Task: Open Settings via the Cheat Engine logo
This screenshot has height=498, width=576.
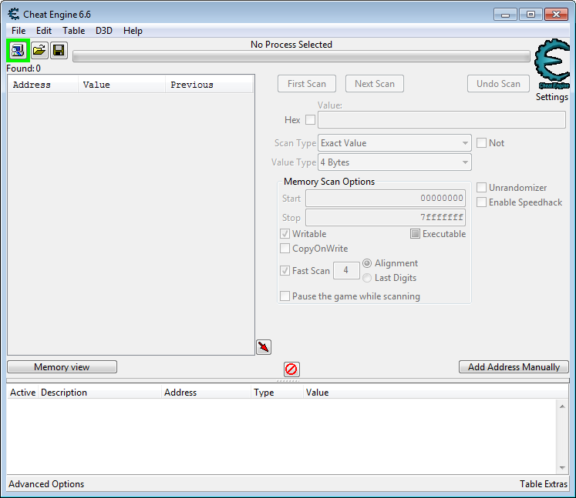Action: click(x=552, y=65)
